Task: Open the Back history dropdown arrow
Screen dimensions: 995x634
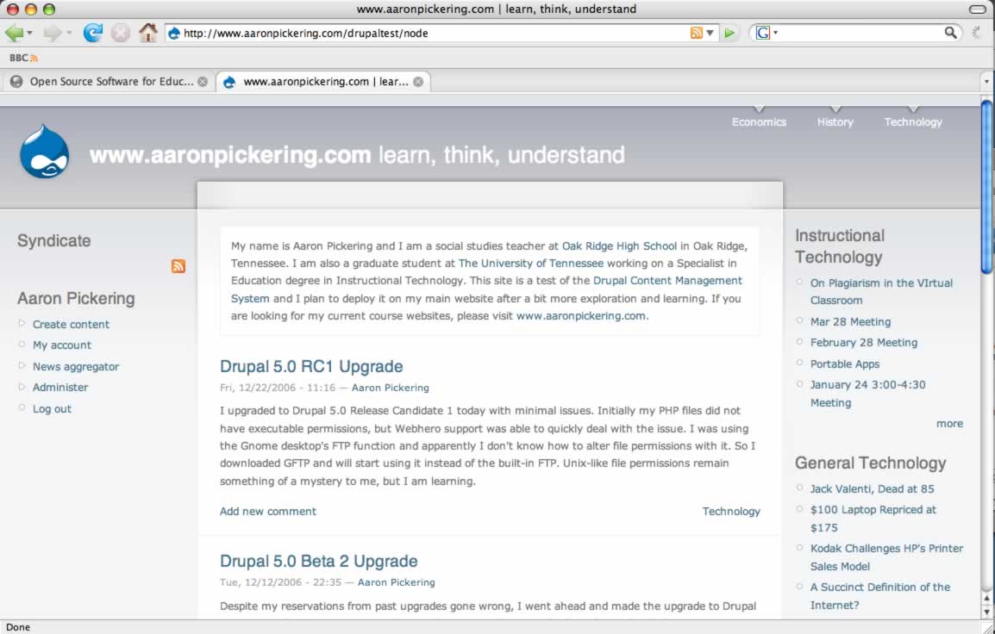Action: (x=30, y=33)
